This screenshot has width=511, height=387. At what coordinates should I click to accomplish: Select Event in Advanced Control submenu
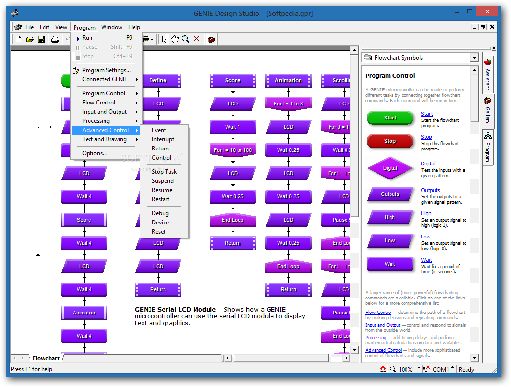pyautogui.click(x=165, y=130)
